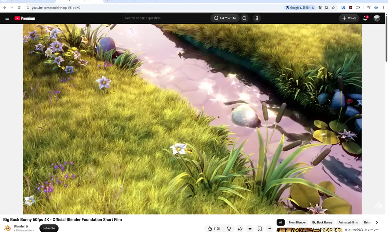Click the sparkle Ask icon below video
This screenshot has width=388, height=232.
pyautogui.click(x=250, y=229)
